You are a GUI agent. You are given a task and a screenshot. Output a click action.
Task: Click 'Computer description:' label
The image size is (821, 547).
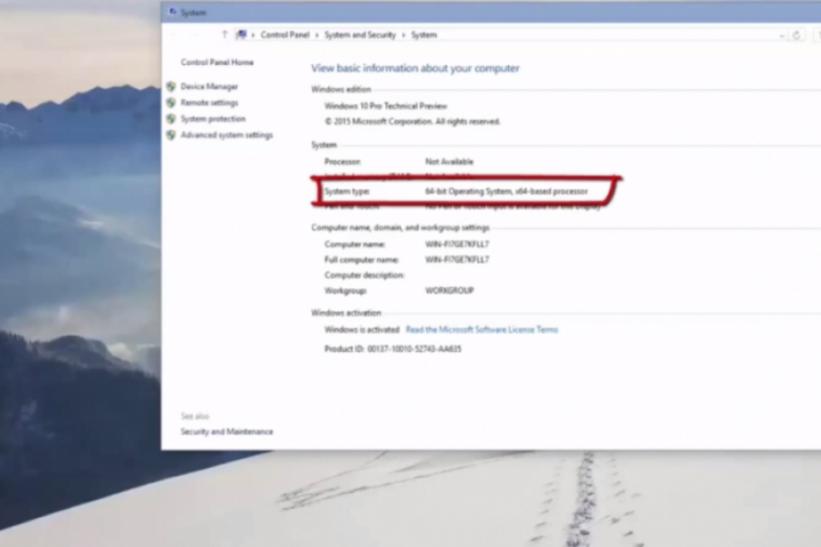click(364, 275)
